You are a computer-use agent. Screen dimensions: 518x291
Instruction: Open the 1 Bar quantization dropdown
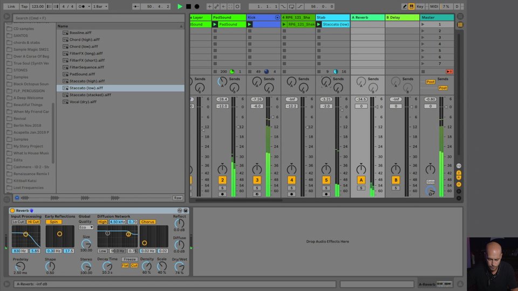pyautogui.click(x=100, y=6)
